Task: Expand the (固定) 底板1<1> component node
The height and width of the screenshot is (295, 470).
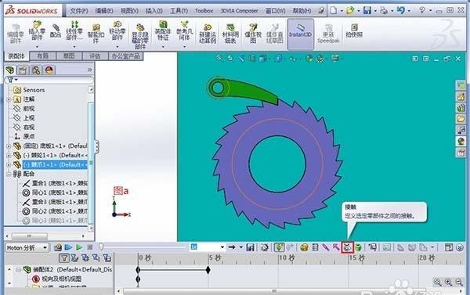Action: coord(9,146)
